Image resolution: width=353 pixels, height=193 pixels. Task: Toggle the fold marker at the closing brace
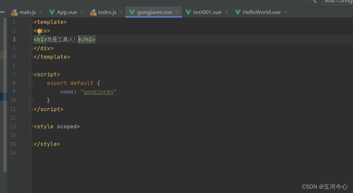point(31,100)
